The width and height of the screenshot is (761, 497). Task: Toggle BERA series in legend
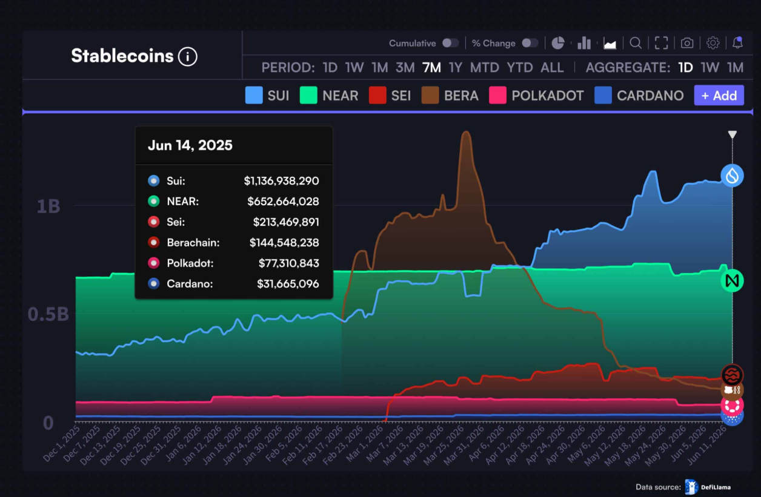(450, 96)
